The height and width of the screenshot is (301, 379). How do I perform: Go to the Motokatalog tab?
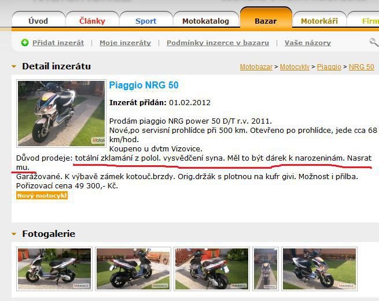[x=205, y=21]
